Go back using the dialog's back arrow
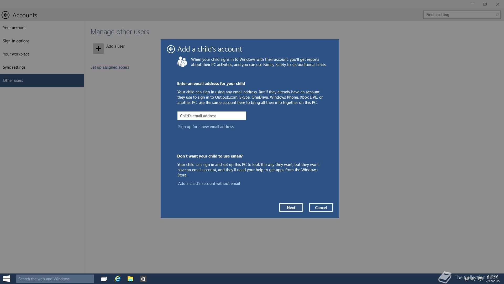The image size is (504, 284). coord(171,49)
